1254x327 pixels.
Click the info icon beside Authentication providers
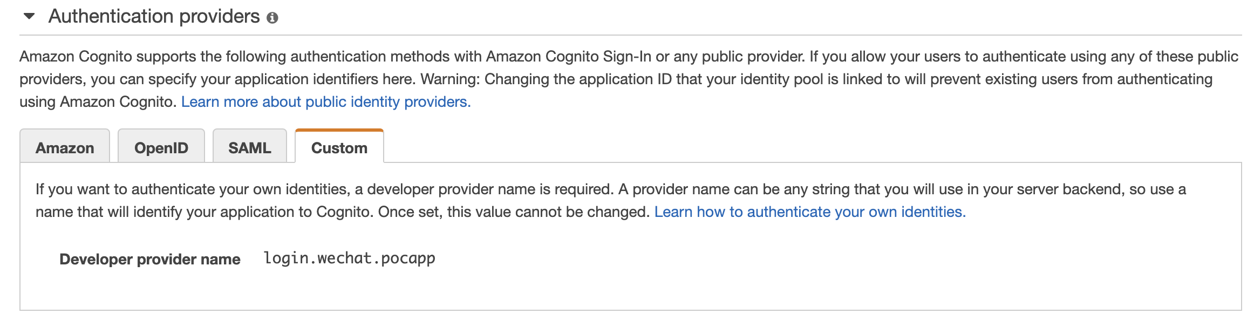pos(272,18)
